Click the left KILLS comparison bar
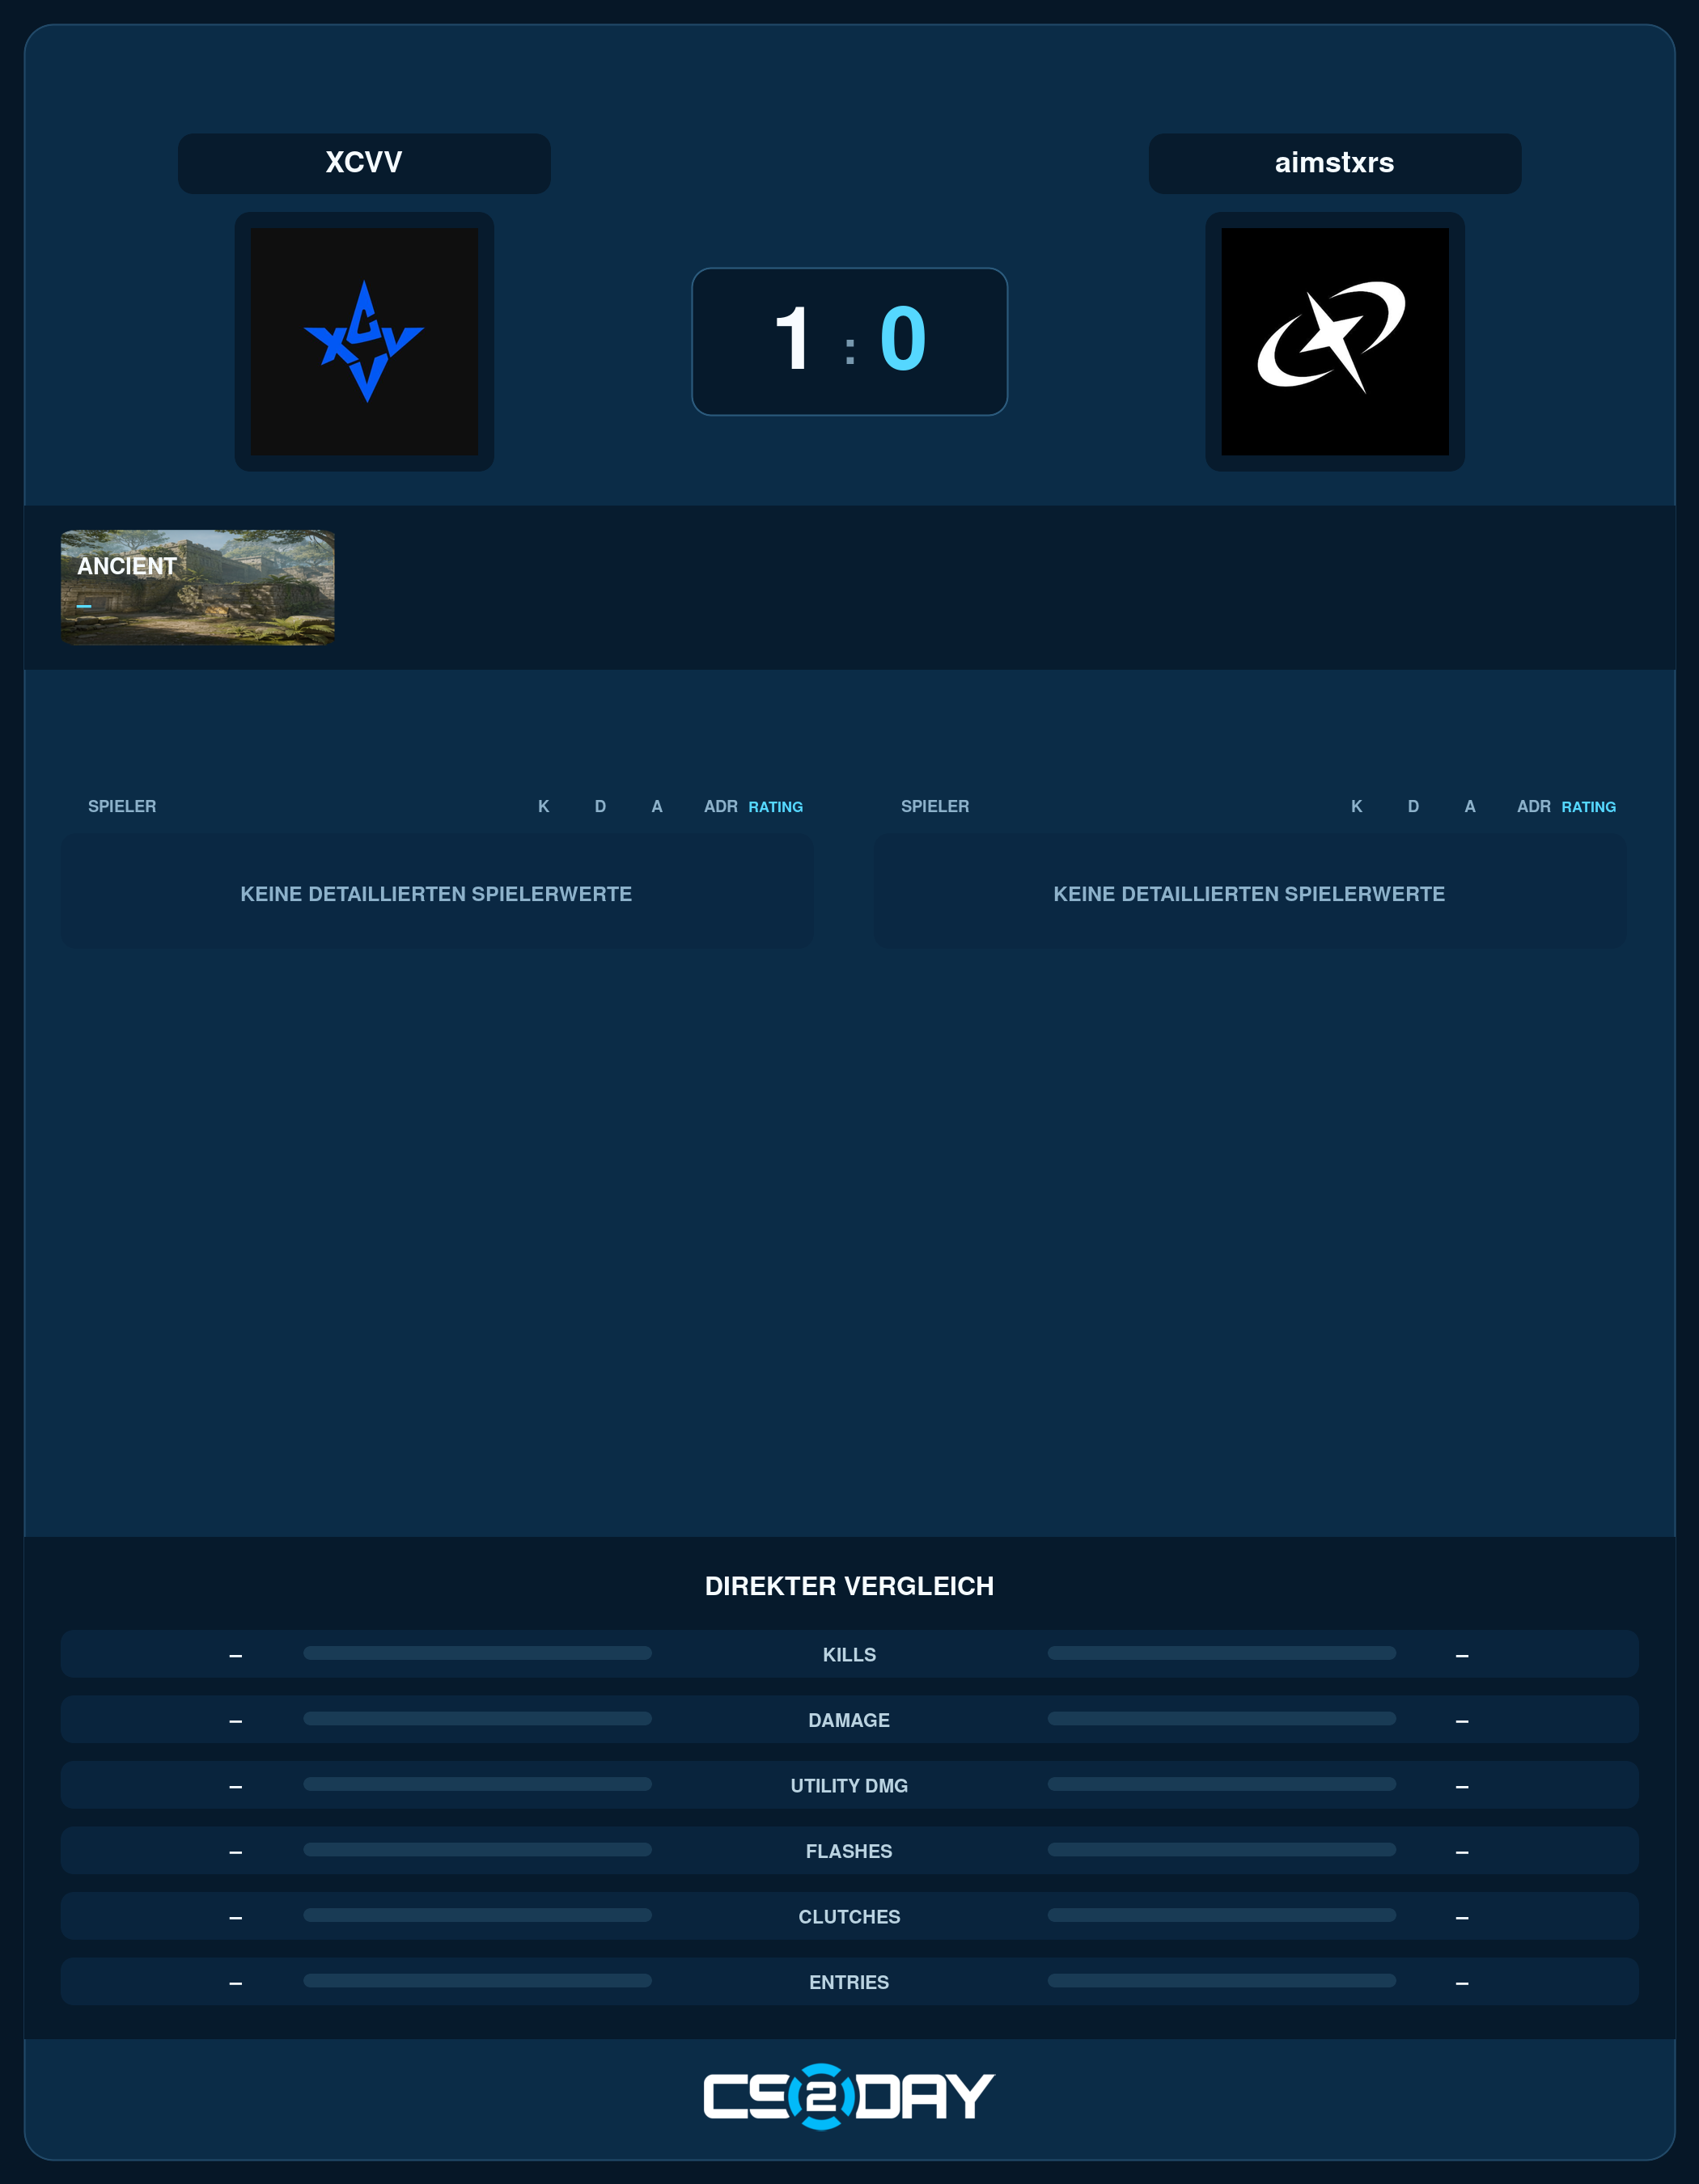This screenshot has width=1699, height=2184. [x=477, y=1653]
